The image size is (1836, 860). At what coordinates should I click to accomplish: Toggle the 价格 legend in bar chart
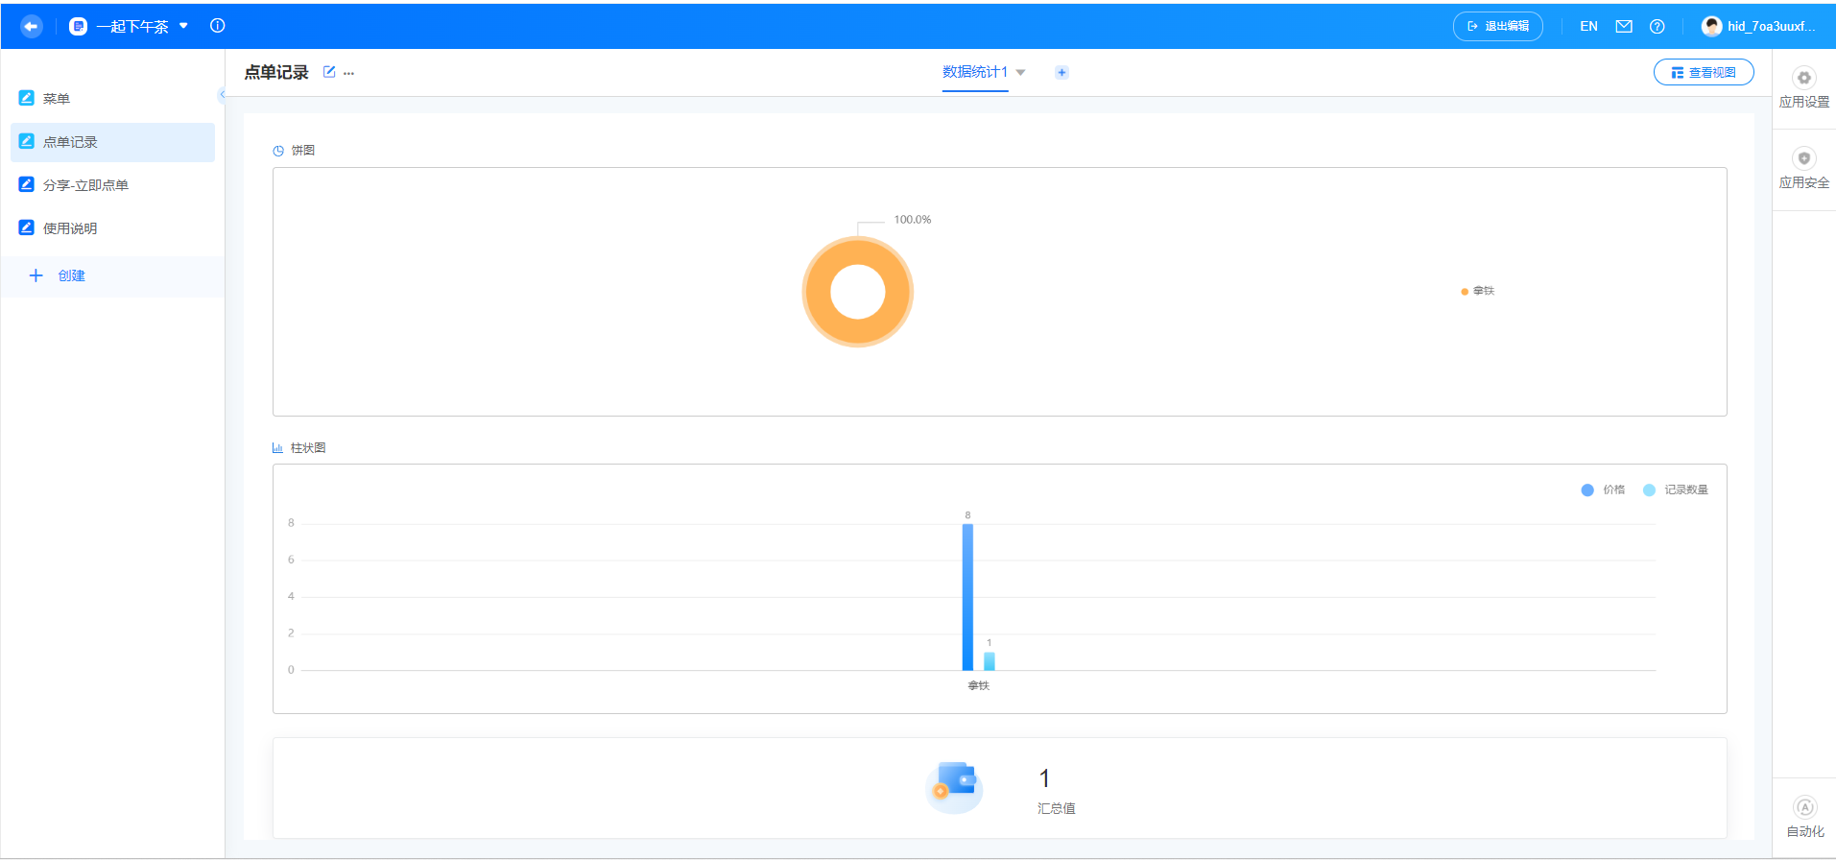pyautogui.click(x=1604, y=490)
